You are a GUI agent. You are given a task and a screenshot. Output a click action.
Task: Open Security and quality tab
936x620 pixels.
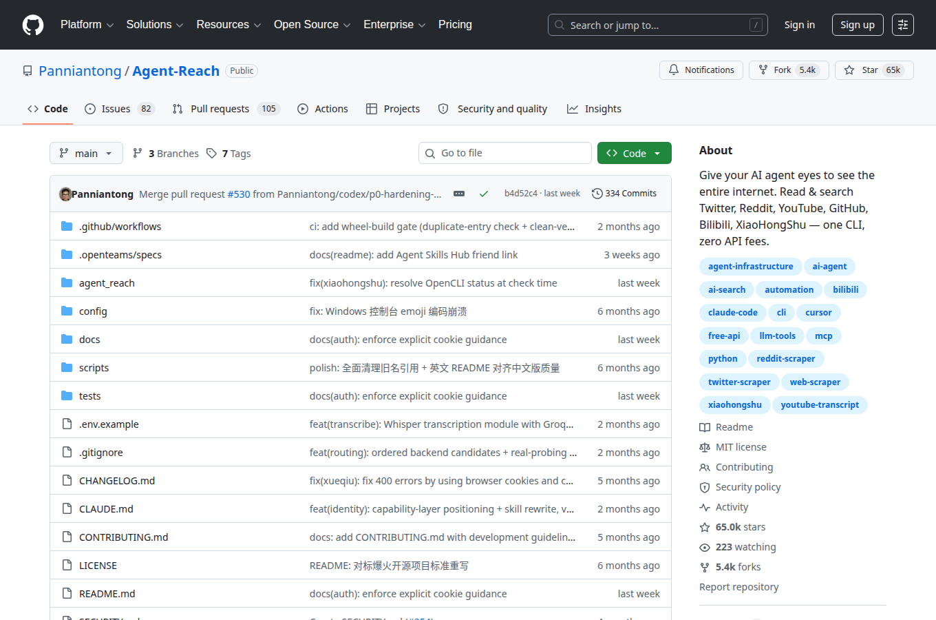[x=493, y=109]
